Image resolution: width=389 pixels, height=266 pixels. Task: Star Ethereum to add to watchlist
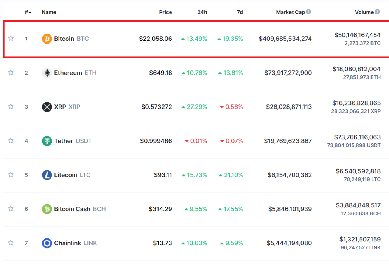tap(11, 73)
